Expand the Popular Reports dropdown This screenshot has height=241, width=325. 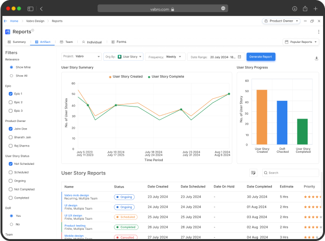(300, 42)
